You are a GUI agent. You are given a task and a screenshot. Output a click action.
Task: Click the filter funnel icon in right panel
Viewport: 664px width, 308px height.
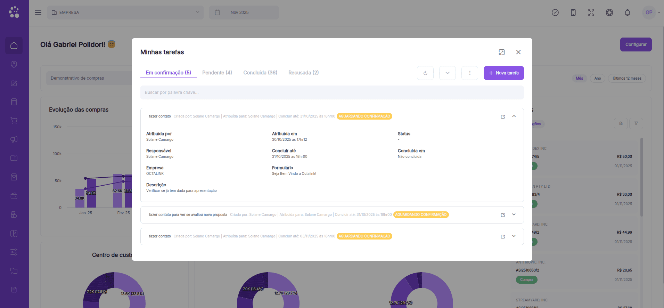pos(636,123)
